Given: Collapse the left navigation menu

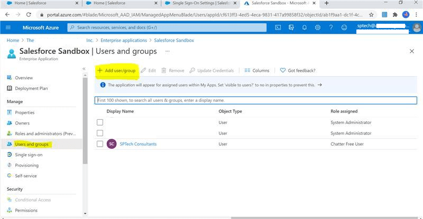Looking at the screenshot, I should [x=84, y=69].
